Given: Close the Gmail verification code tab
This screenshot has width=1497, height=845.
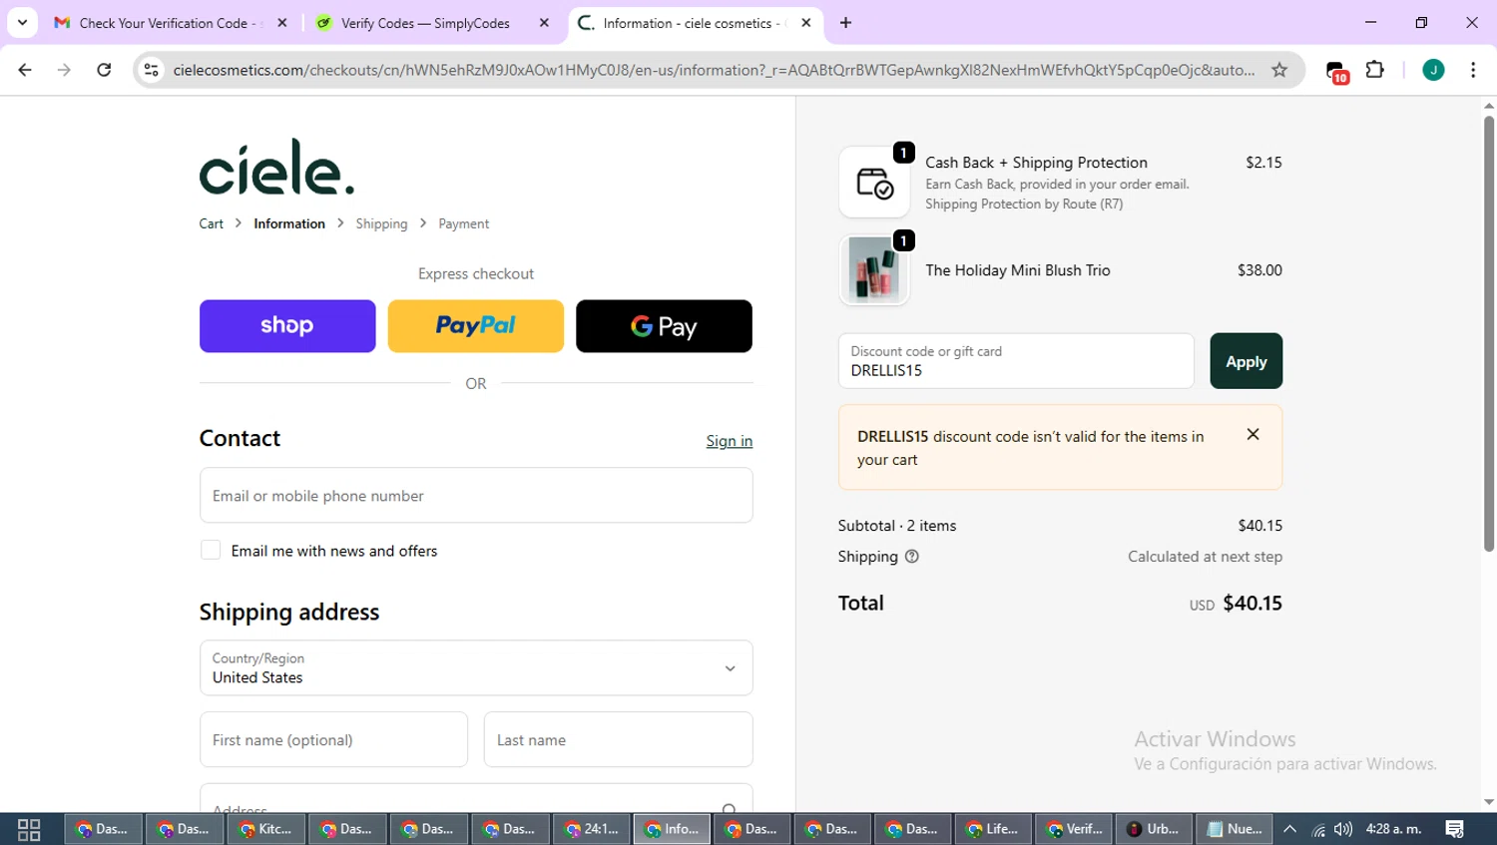Looking at the screenshot, I should tap(282, 22).
